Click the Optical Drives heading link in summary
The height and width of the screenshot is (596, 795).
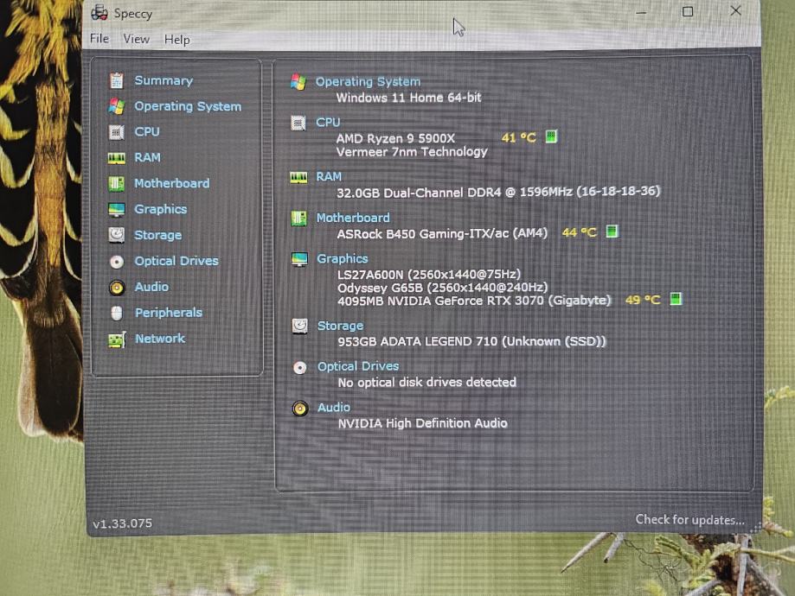[358, 366]
